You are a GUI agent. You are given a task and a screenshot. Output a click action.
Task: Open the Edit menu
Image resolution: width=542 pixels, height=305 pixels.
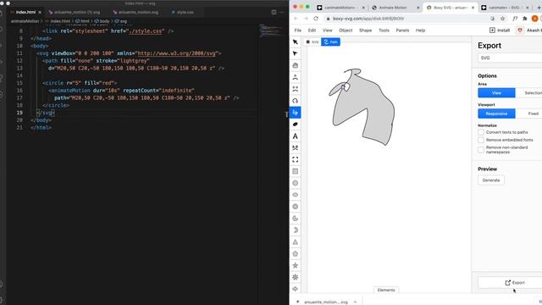[312, 30]
